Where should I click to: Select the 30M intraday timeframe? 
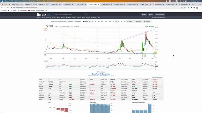110,22
